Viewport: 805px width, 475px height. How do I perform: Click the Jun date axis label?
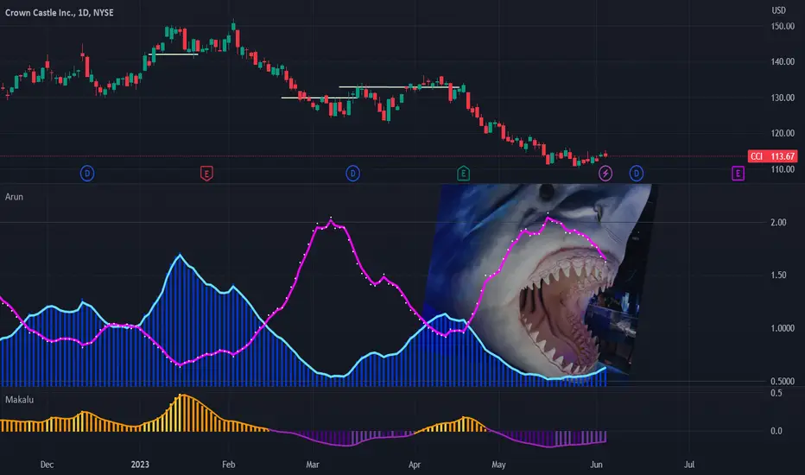596,465
